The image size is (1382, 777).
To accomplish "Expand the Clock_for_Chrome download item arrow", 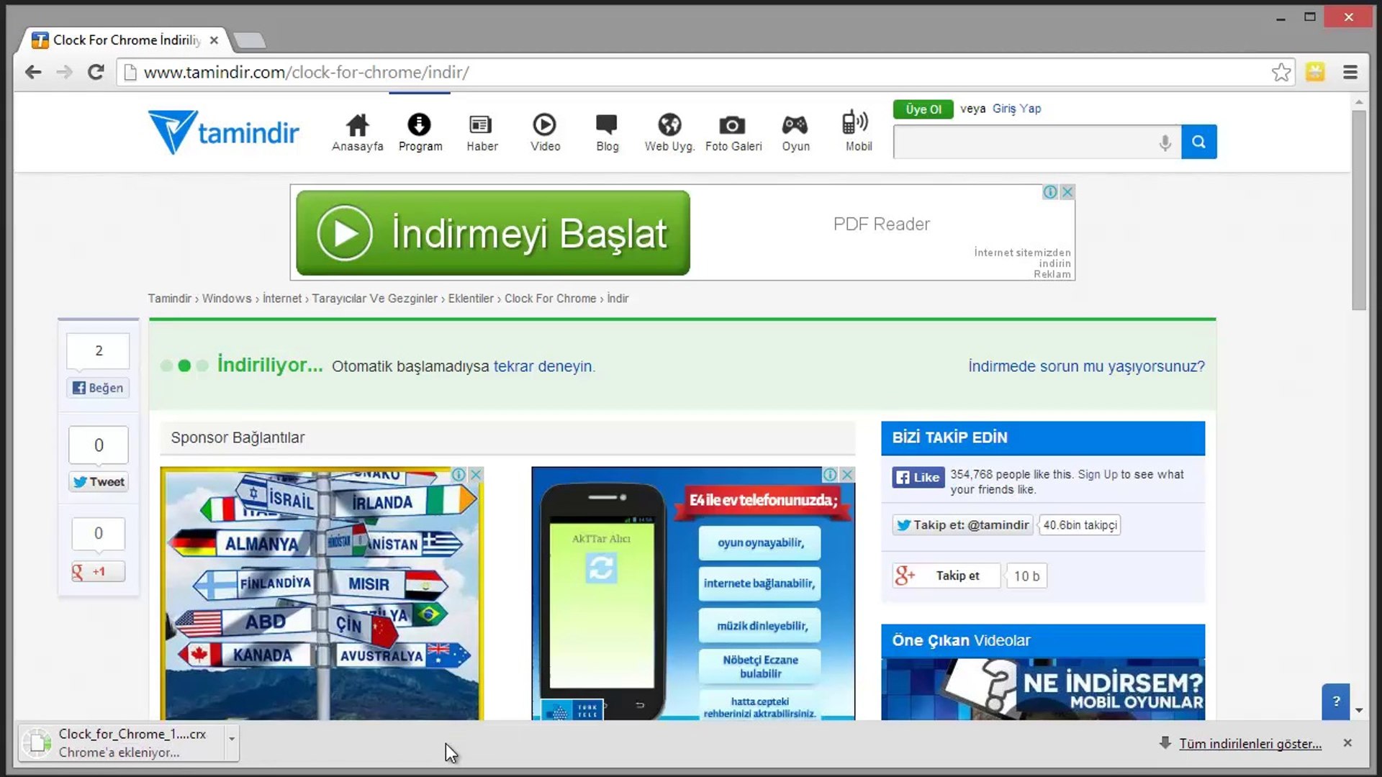I will [x=232, y=739].
